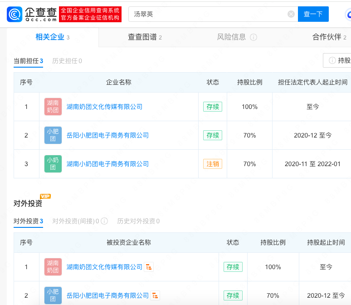Open 岳阳小肥团电子商务有限公司 link in 当前担任 table
Image resolution: width=351 pixels, height=305 pixels.
(107, 135)
